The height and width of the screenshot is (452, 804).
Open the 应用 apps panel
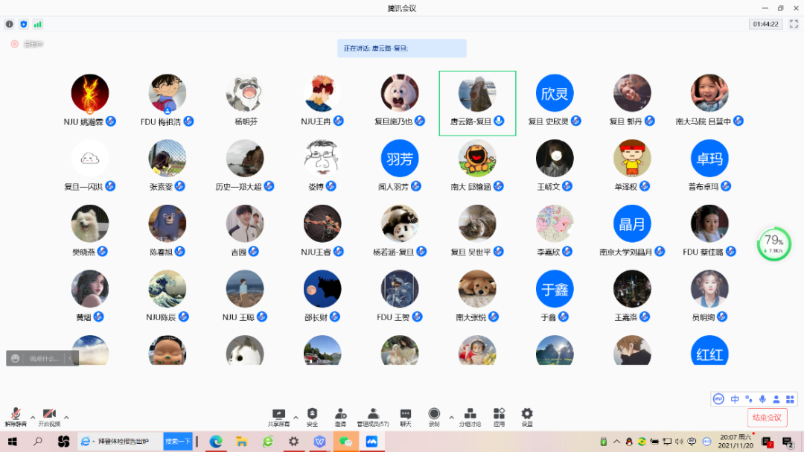pos(499,416)
